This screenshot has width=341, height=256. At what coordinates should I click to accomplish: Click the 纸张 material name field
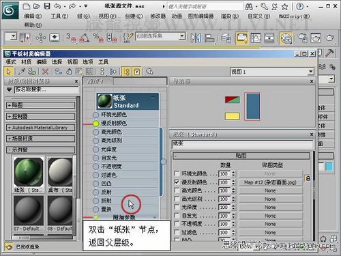click(242, 144)
